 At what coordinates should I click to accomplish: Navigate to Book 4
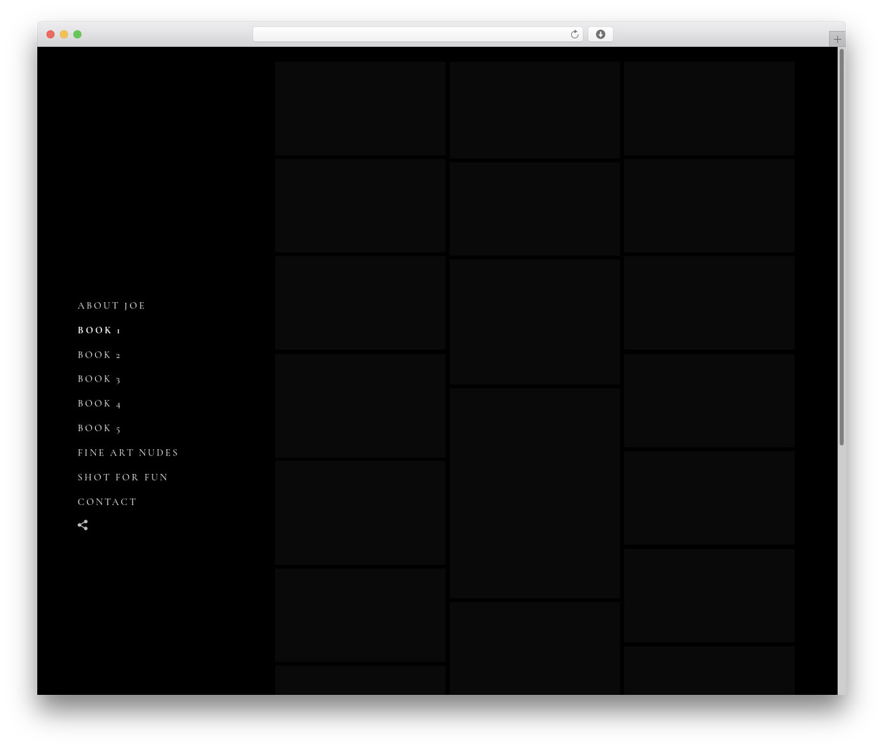pos(99,404)
